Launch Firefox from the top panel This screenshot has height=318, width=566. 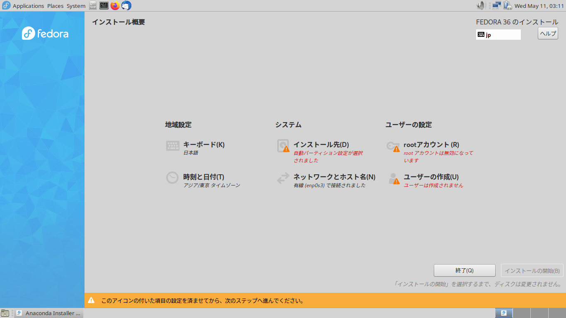(115, 6)
